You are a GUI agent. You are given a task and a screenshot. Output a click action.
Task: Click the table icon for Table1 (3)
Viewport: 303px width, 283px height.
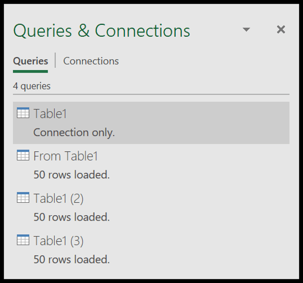click(x=23, y=240)
